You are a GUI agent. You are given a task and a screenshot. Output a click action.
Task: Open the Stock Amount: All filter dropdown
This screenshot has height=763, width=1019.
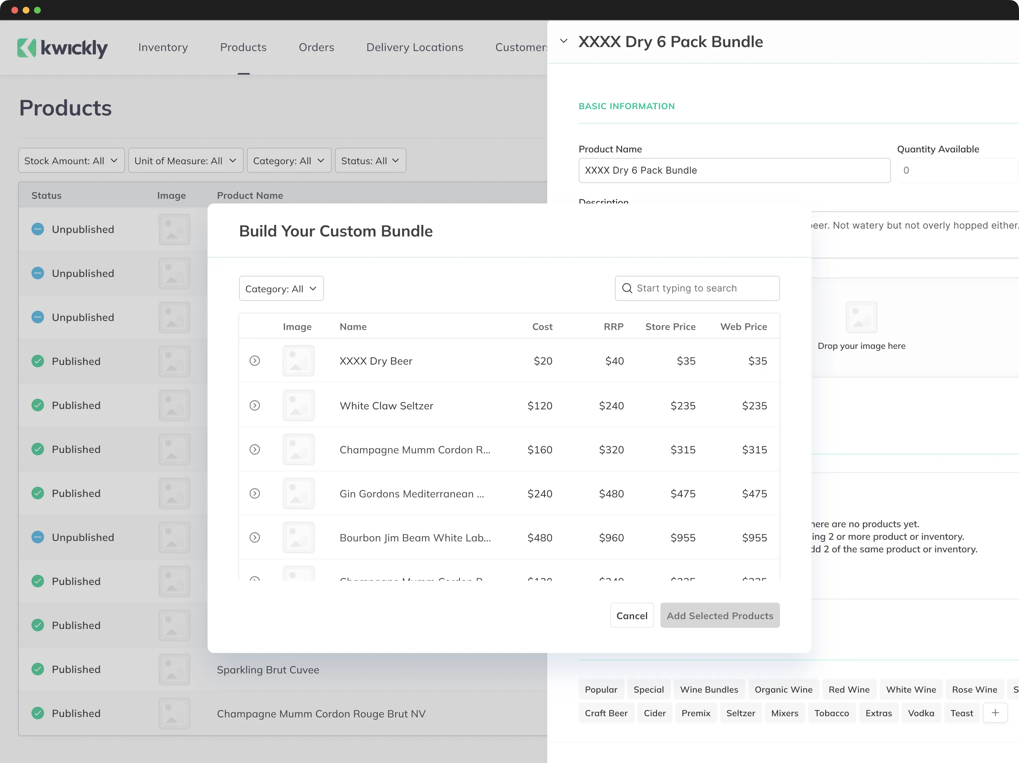click(71, 161)
